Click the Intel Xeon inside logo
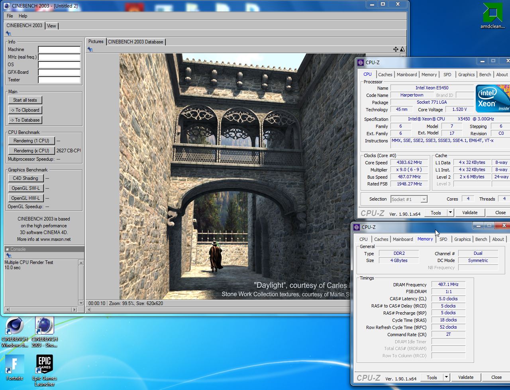 pyautogui.click(x=492, y=98)
